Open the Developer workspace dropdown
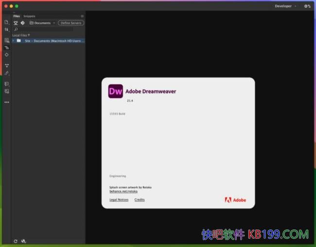 (x=285, y=6)
